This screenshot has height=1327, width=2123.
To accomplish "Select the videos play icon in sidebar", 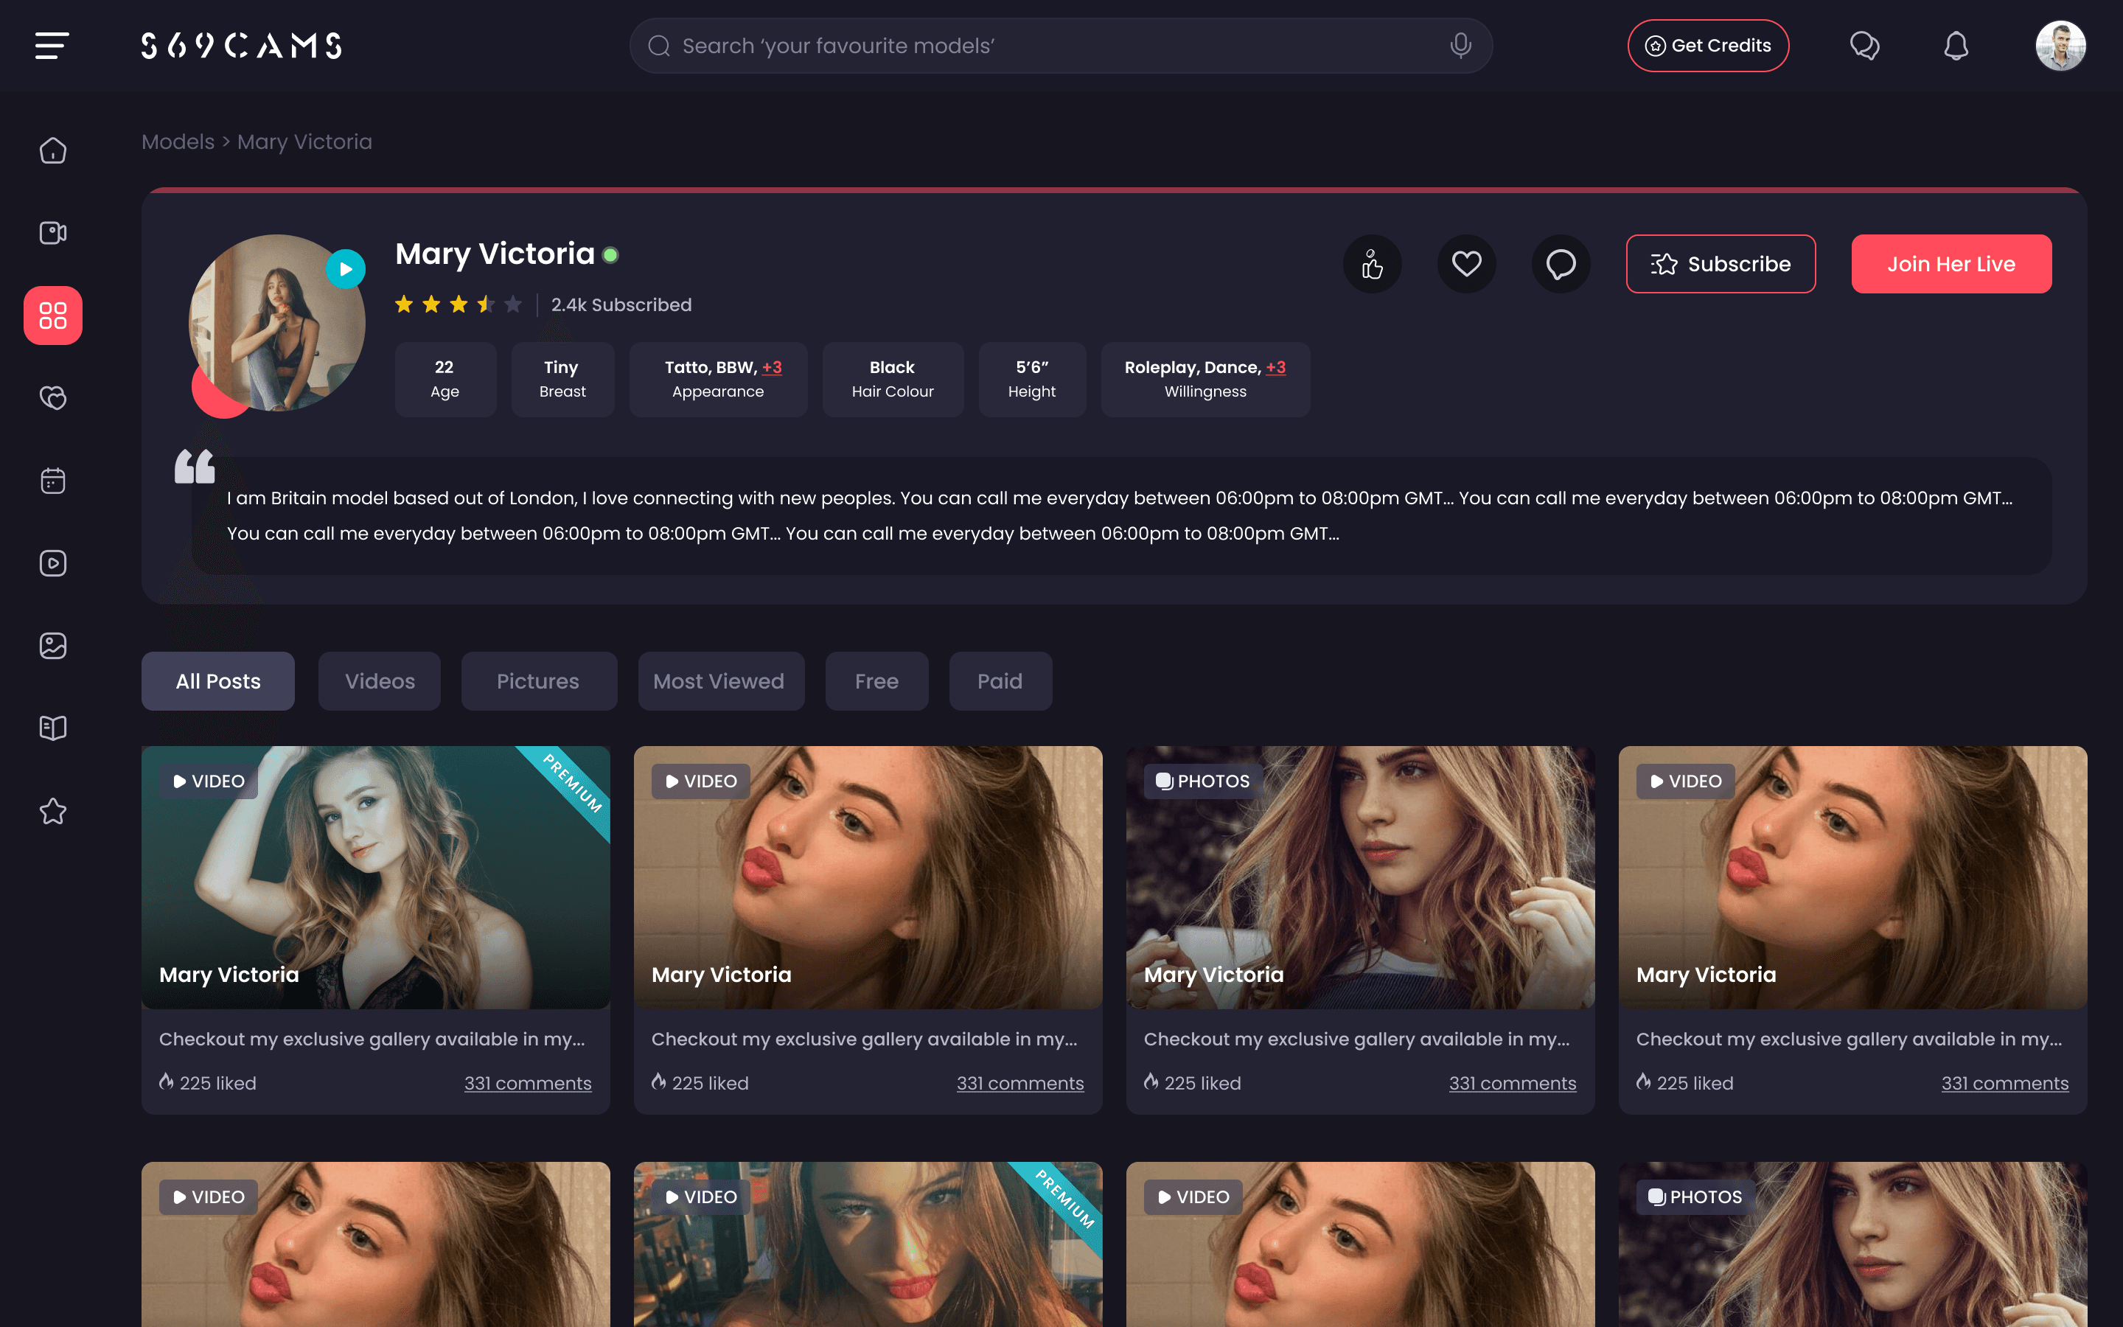I will pos(52,563).
